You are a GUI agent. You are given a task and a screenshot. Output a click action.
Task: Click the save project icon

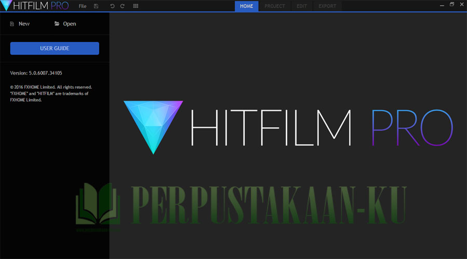point(96,6)
